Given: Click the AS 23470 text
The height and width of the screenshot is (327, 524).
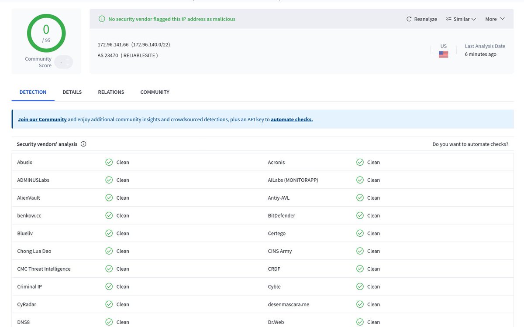Looking at the screenshot, I should click(108, 55).
